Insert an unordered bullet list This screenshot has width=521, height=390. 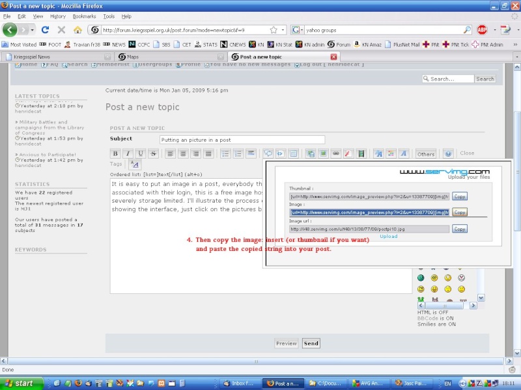click(x=225, y=153)
